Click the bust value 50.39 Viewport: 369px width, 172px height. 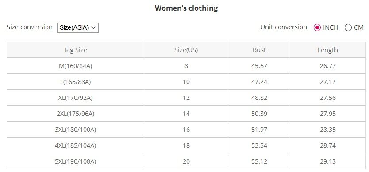tap(259, 114)
